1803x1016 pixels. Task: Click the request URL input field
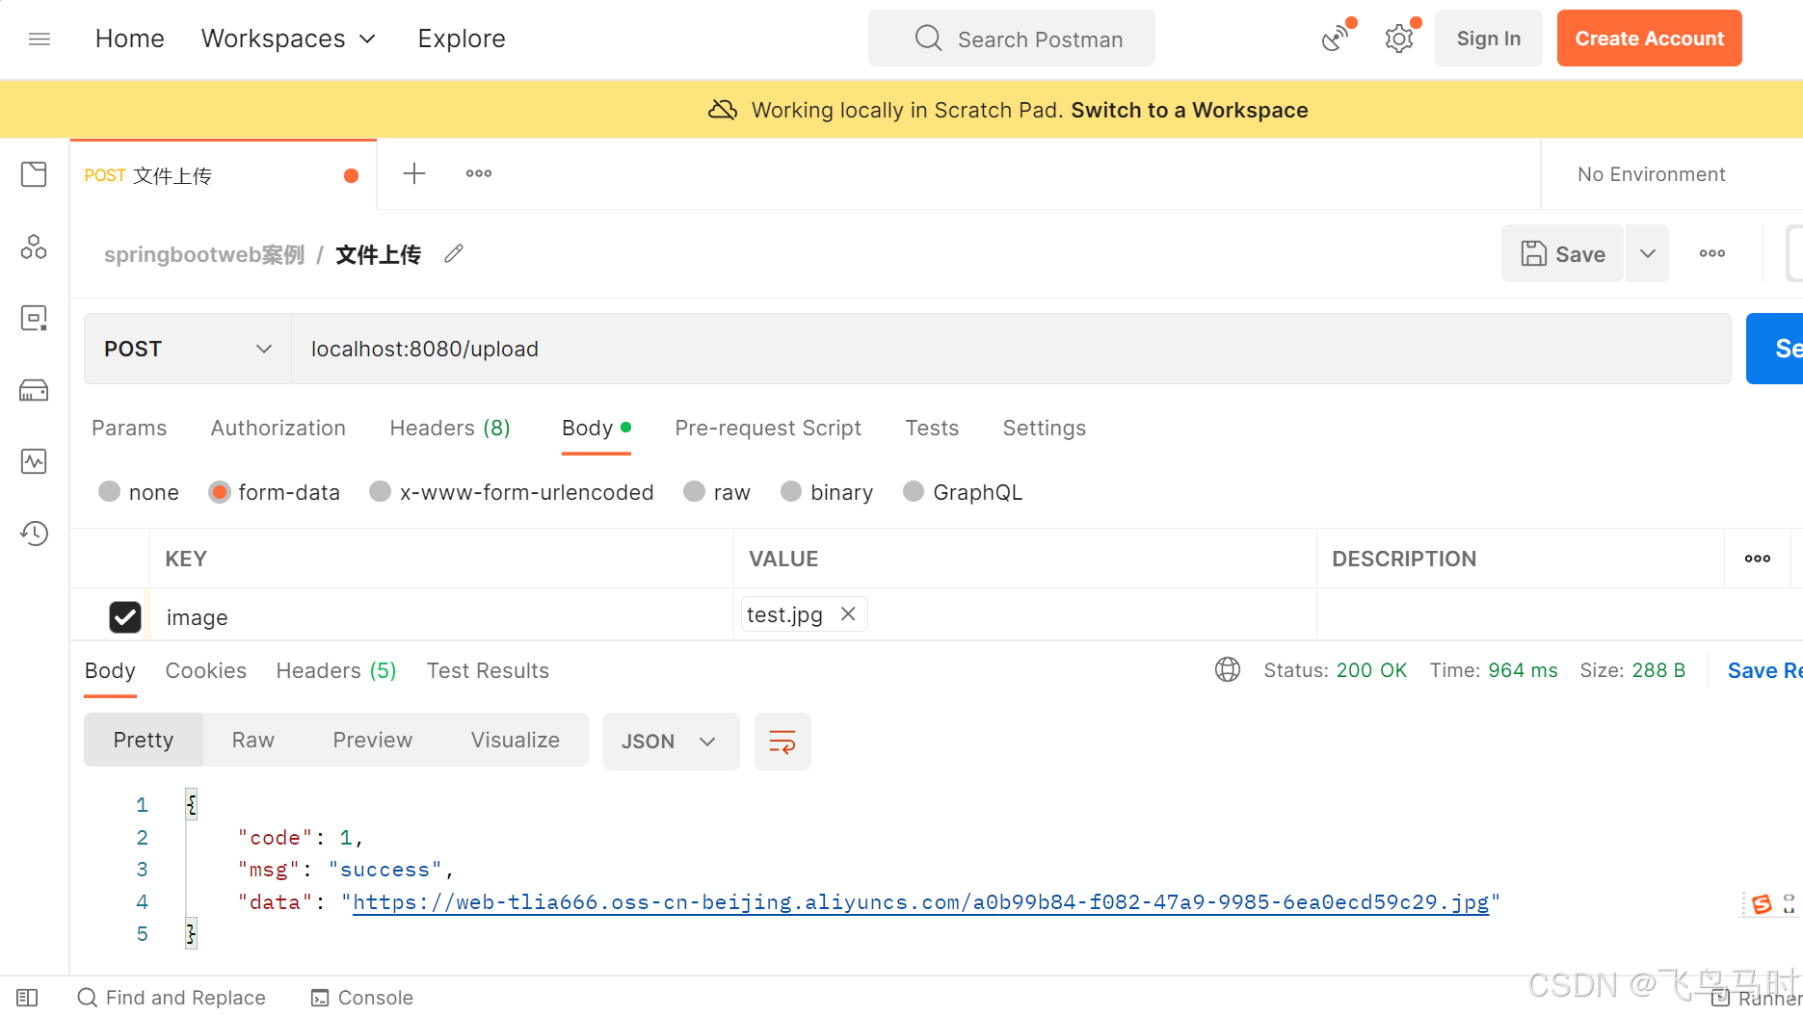(x=1011, y=349)
